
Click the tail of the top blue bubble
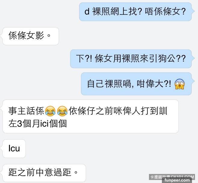pos(193,11)
